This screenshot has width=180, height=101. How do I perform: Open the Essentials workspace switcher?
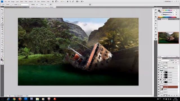point(168,1)
